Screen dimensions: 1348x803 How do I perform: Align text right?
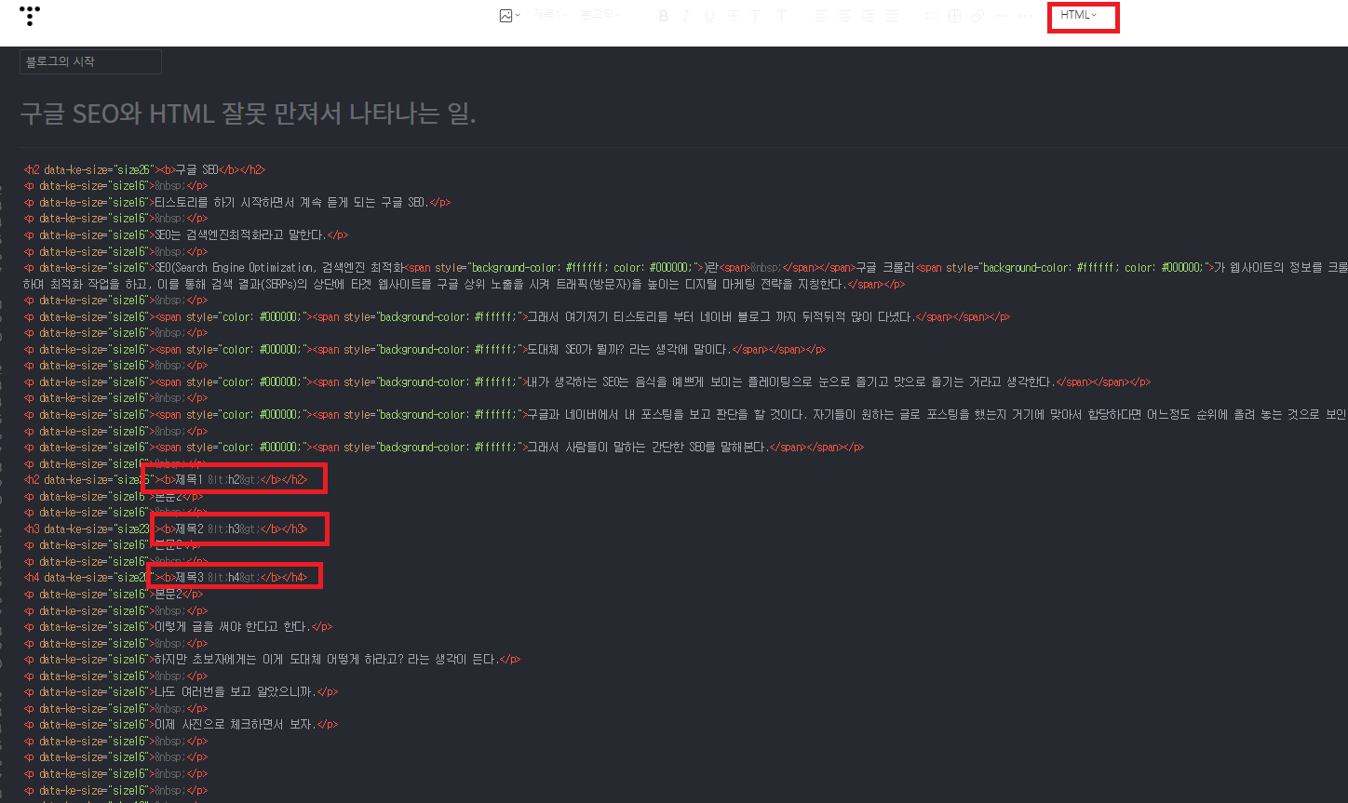868,16
